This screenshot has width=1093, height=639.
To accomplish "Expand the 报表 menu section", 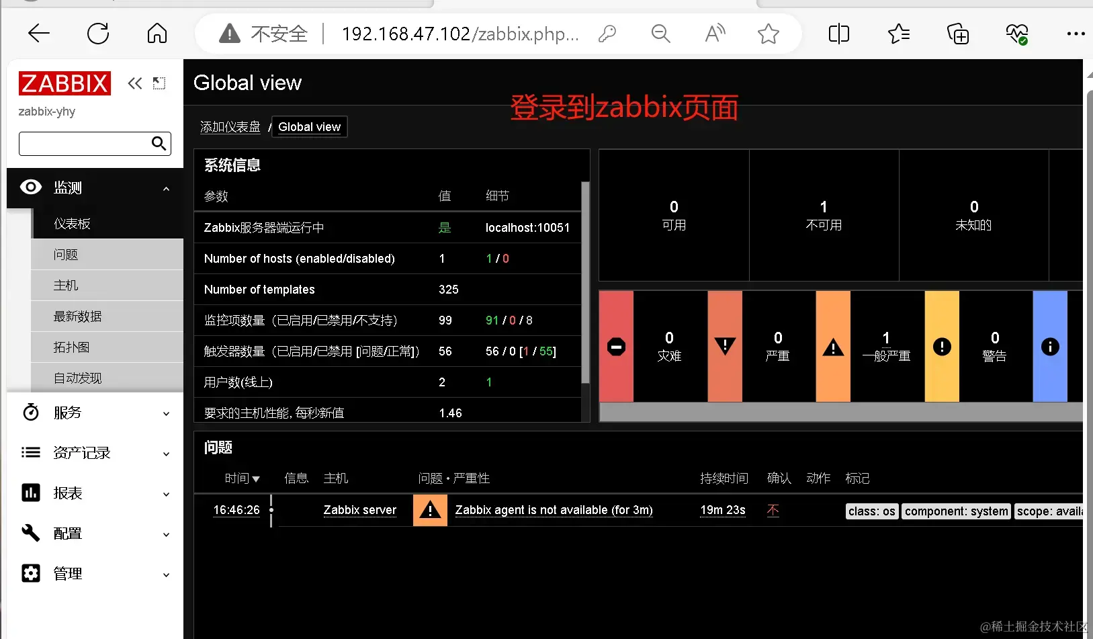I will click(166, 495).
